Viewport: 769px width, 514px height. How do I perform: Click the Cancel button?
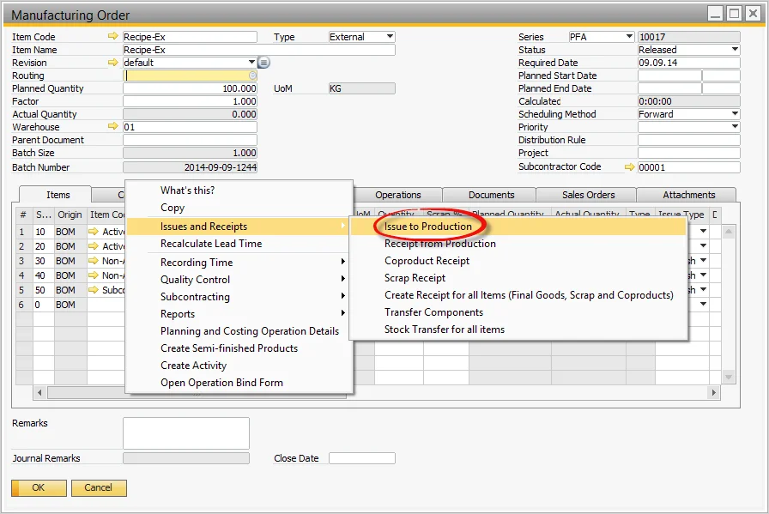(x=99, y=488)
